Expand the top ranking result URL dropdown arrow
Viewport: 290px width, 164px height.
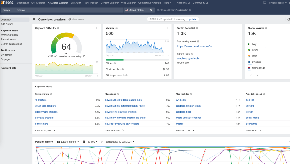211,47
